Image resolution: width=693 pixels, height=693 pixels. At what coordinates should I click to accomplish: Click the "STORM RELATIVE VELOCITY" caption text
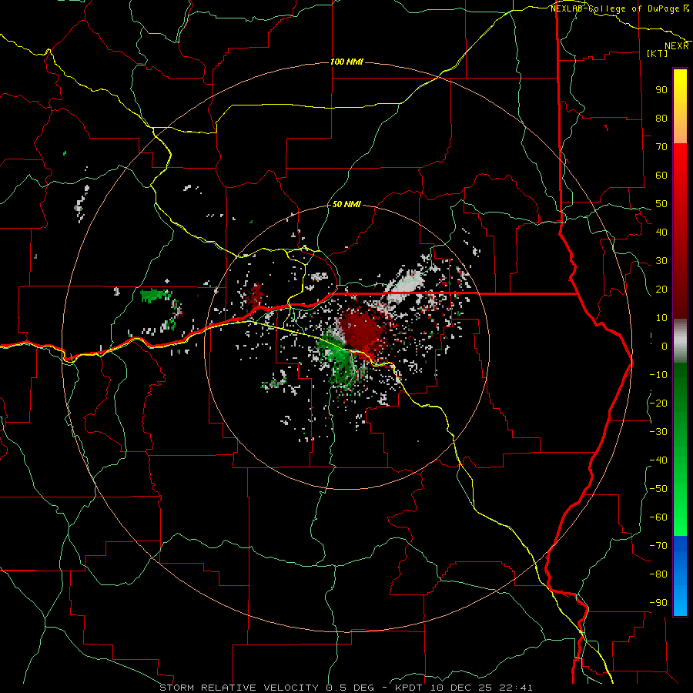coord(239,688)
